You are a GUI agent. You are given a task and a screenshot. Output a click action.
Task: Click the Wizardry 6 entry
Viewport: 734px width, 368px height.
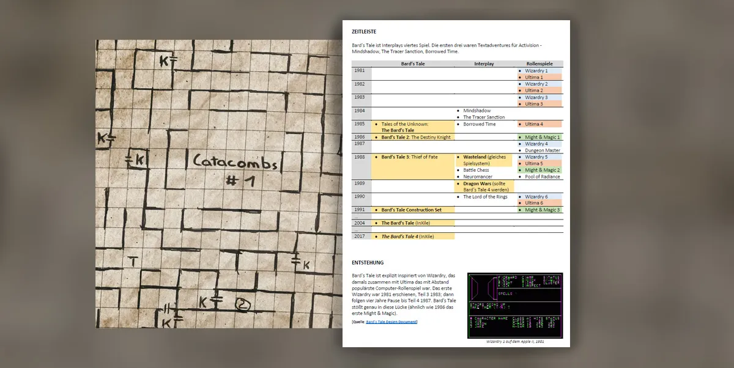click(536, 197)
